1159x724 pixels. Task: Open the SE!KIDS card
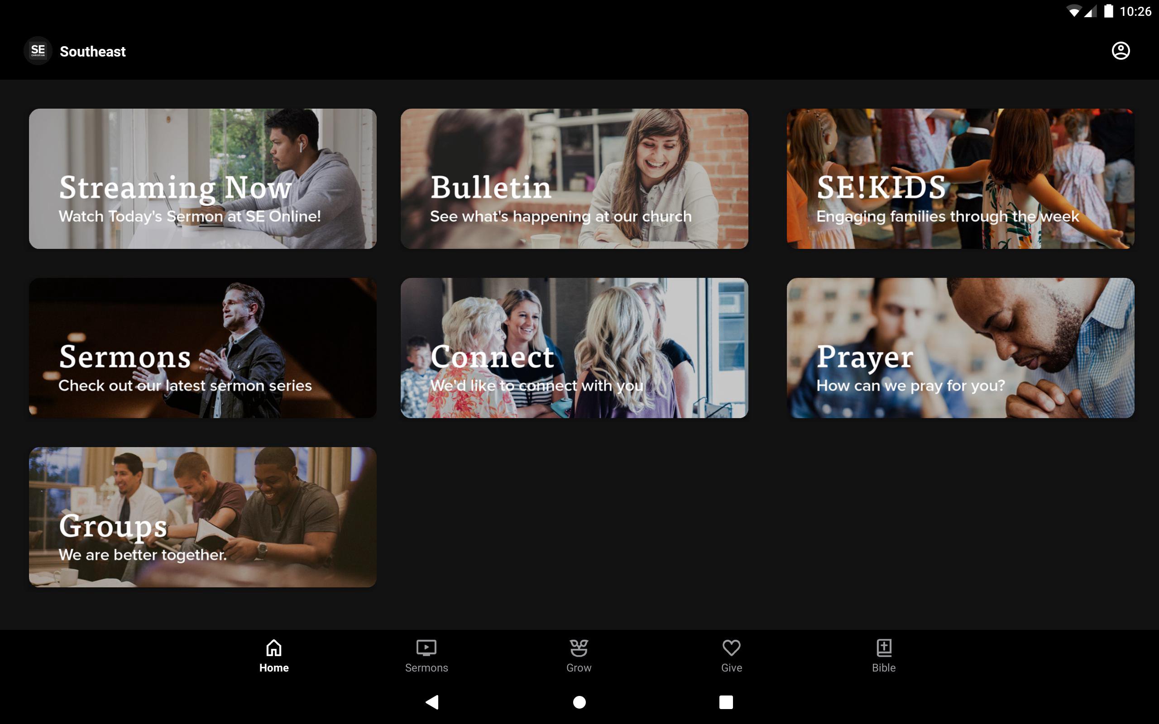click(x=960, y=179)
